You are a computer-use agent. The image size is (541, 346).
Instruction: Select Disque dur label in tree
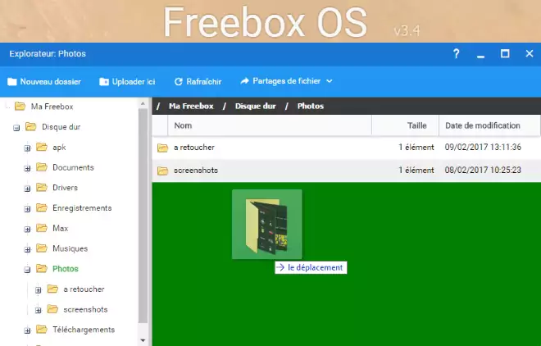(61, 127)
